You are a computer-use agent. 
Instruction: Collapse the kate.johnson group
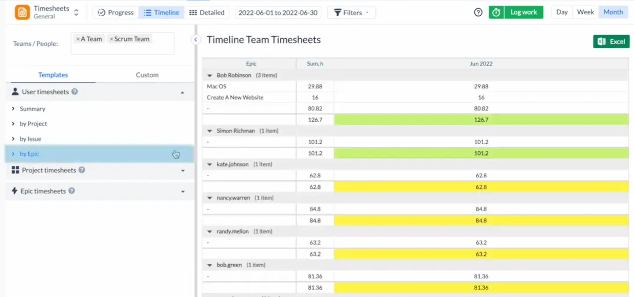tap(210, 164)
